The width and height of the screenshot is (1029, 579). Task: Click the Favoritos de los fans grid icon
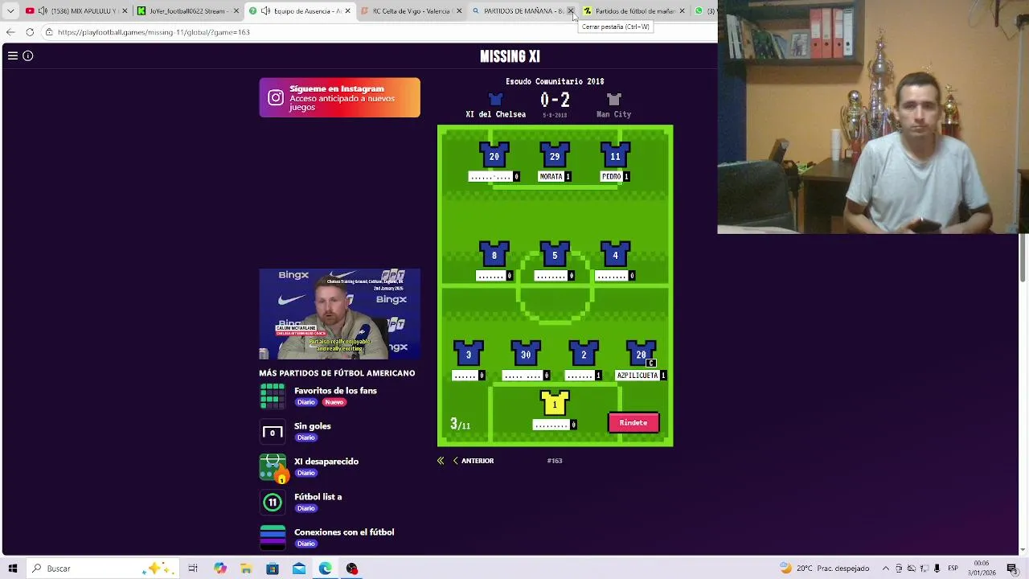[x=273, y=396]
